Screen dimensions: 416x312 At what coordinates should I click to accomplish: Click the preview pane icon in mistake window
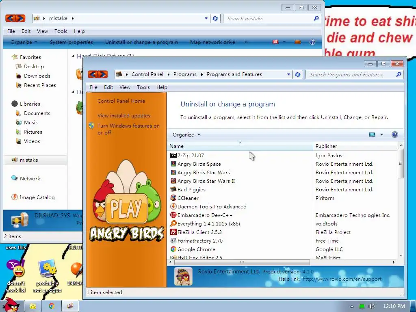coord(298,42)
